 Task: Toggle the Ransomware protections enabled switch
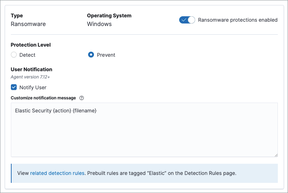(x=187, y=20)
